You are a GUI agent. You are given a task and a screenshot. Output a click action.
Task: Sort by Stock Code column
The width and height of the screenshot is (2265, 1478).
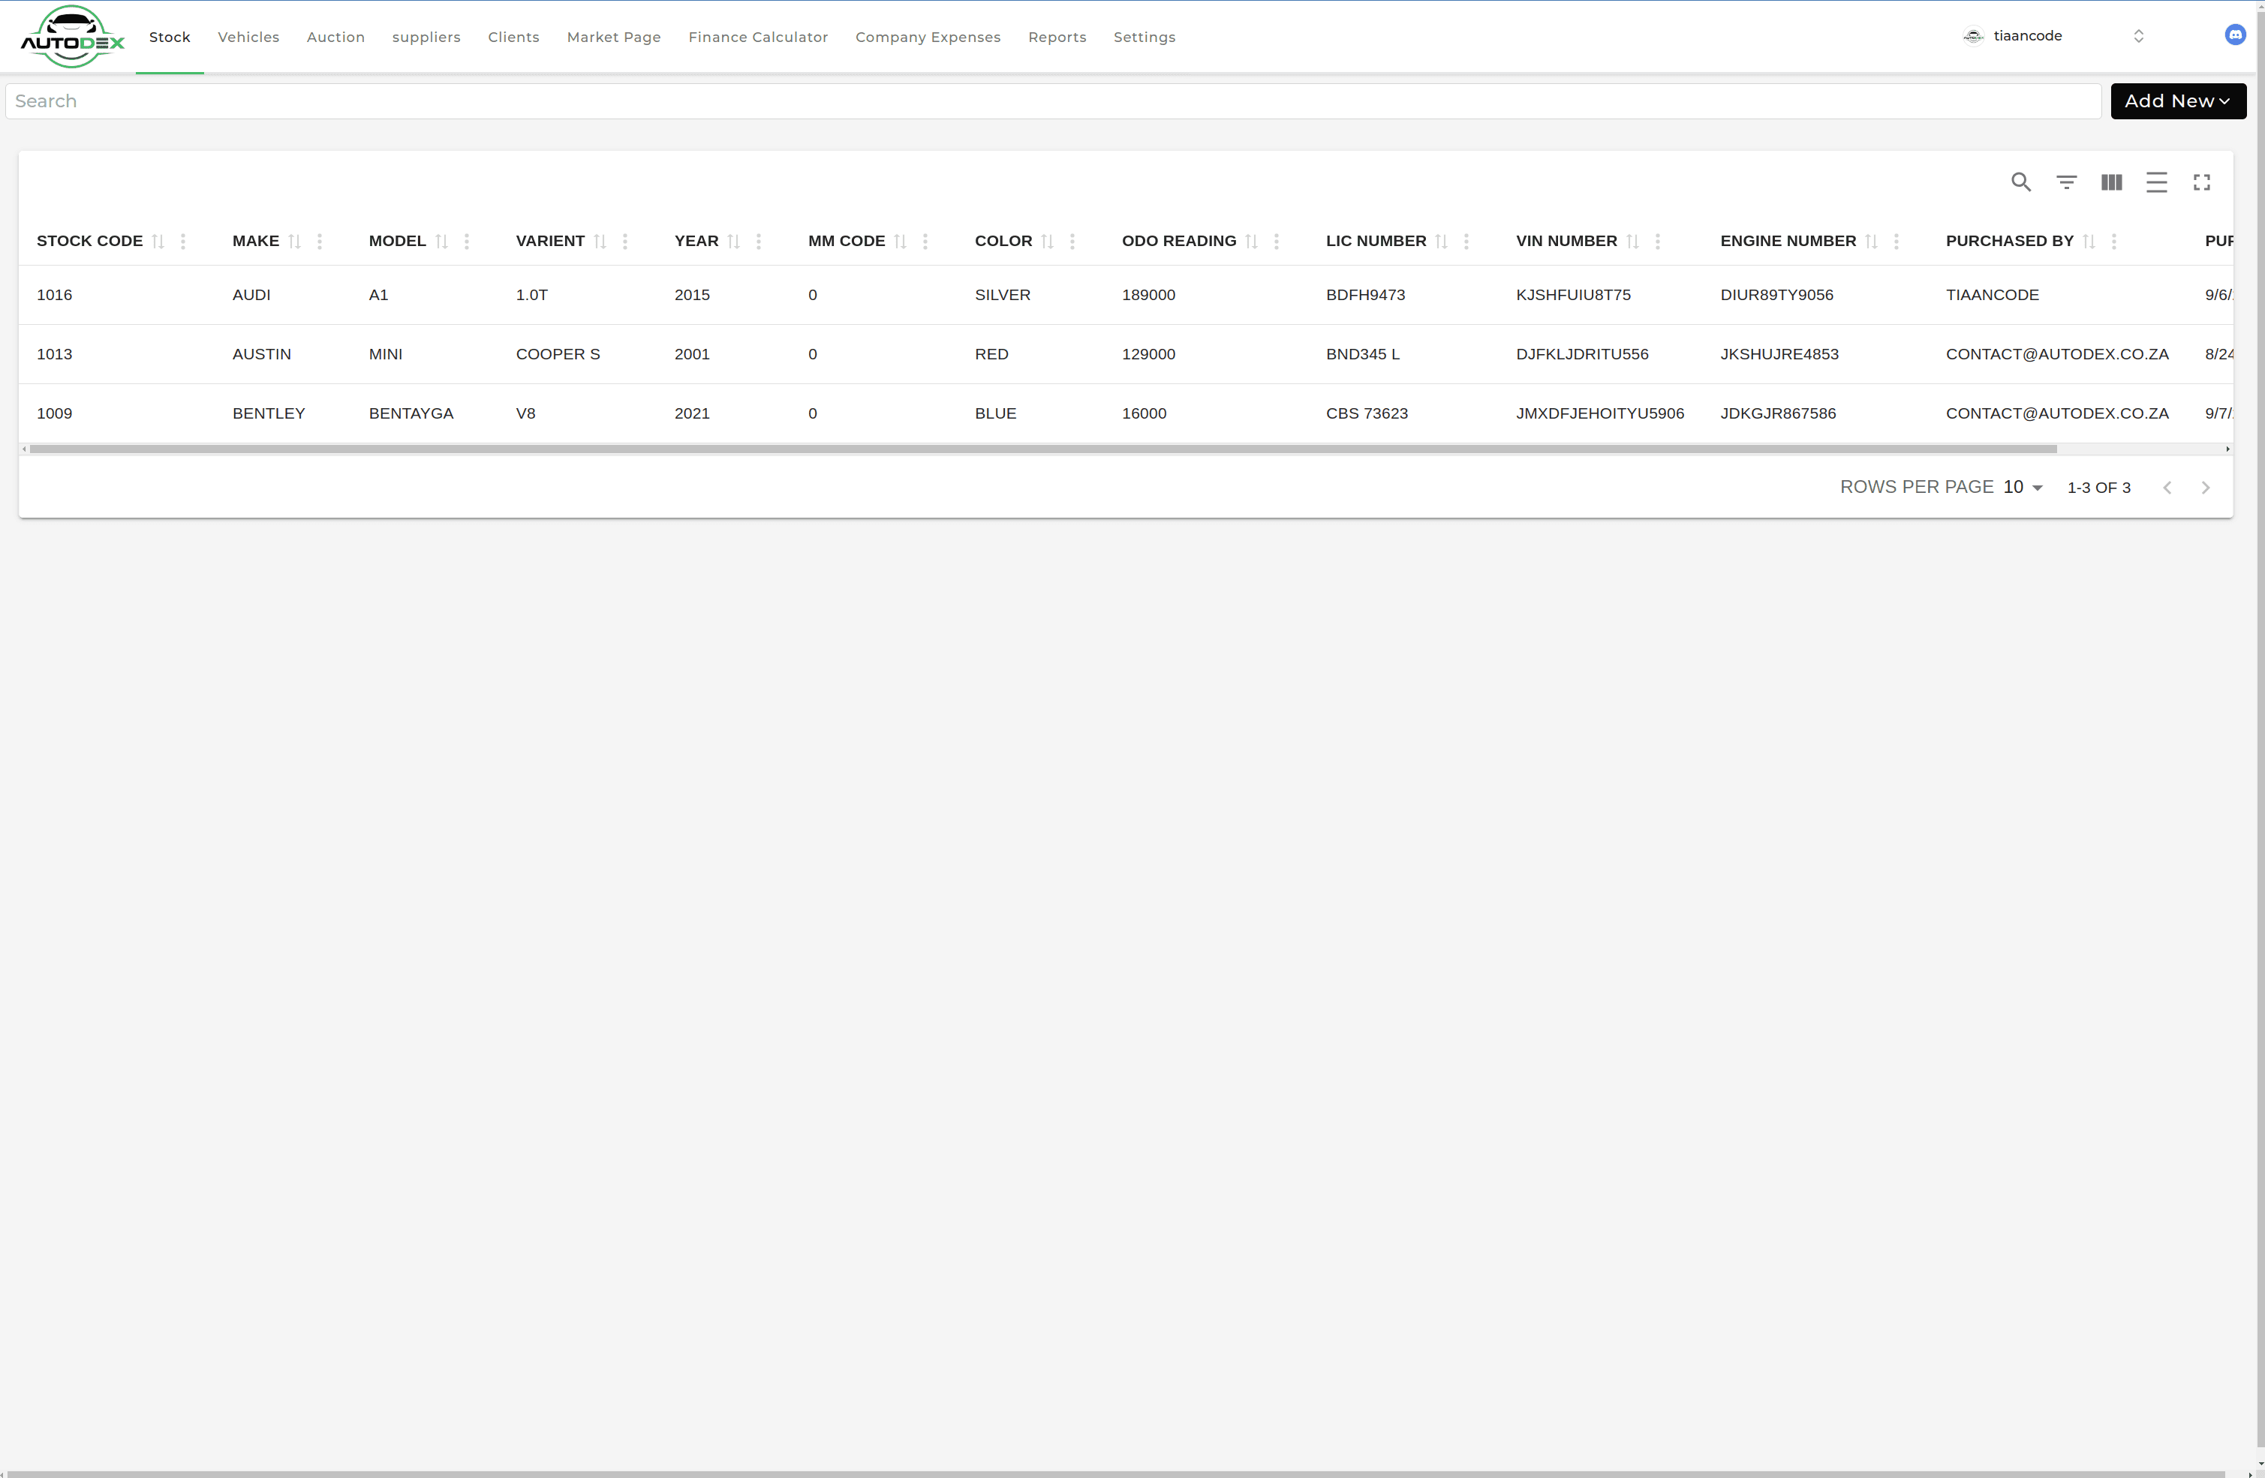click(158, 242)
